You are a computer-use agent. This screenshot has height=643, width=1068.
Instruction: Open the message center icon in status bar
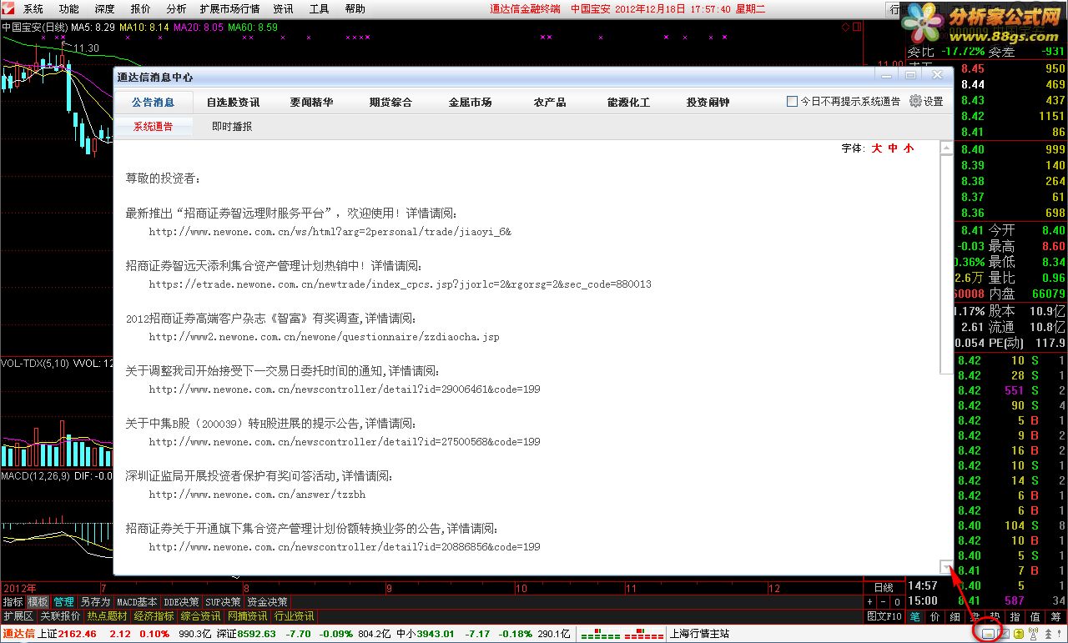tap(988, 634)
